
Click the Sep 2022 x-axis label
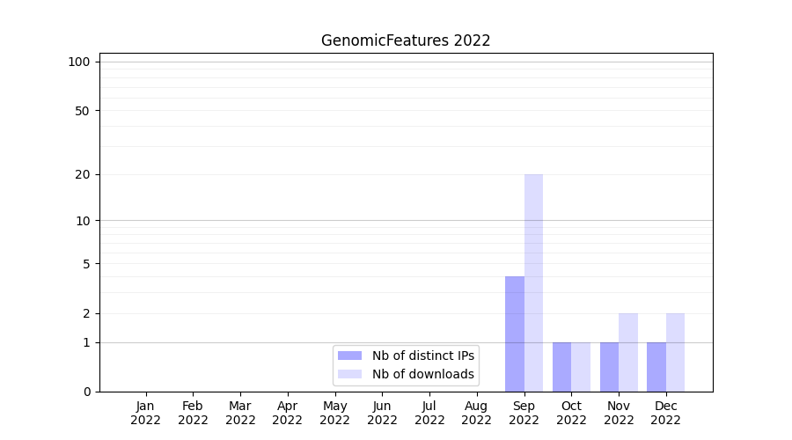[524, 413]
